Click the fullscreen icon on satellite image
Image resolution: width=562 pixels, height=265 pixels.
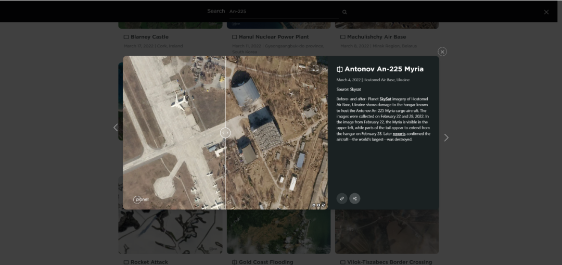coord(315,68)
